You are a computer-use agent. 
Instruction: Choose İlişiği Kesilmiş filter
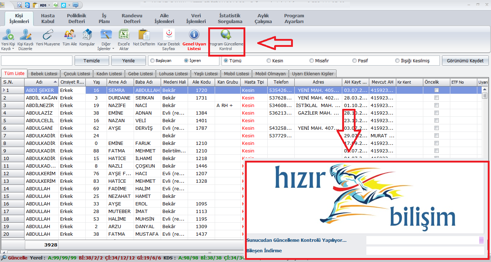coord(397,61)
